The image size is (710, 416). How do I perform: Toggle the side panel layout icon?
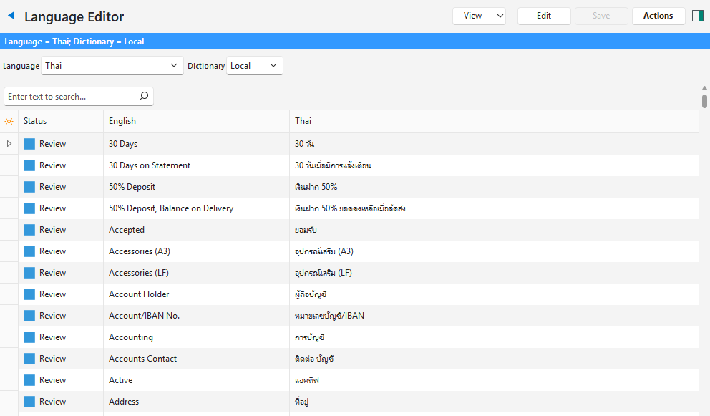[x=698, y=16]
